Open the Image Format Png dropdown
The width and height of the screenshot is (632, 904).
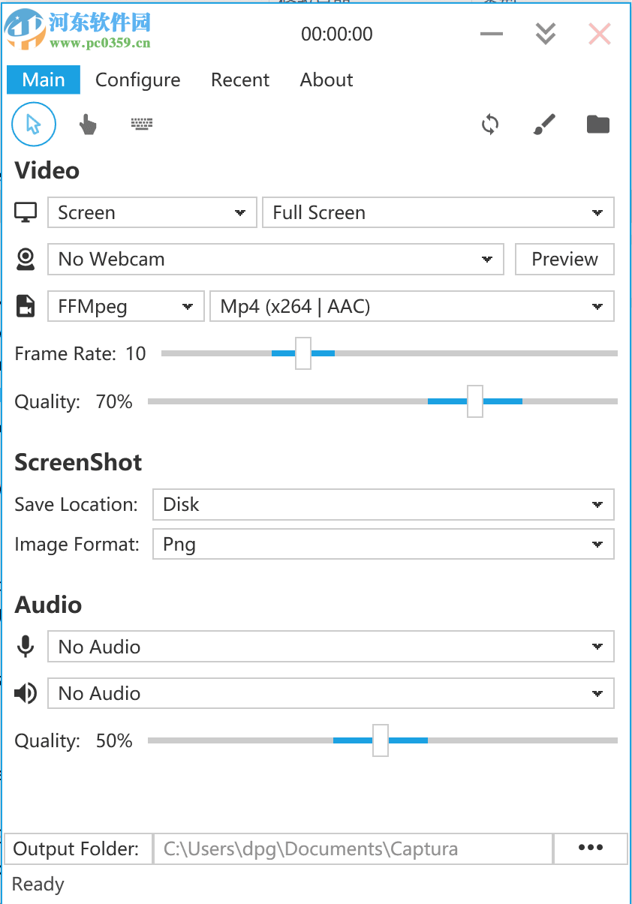383,544
